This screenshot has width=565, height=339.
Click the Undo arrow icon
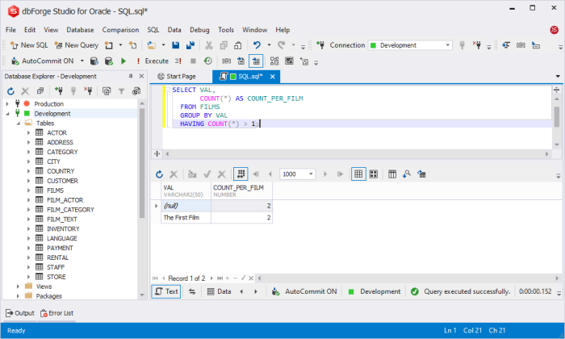tap(257, 45)
